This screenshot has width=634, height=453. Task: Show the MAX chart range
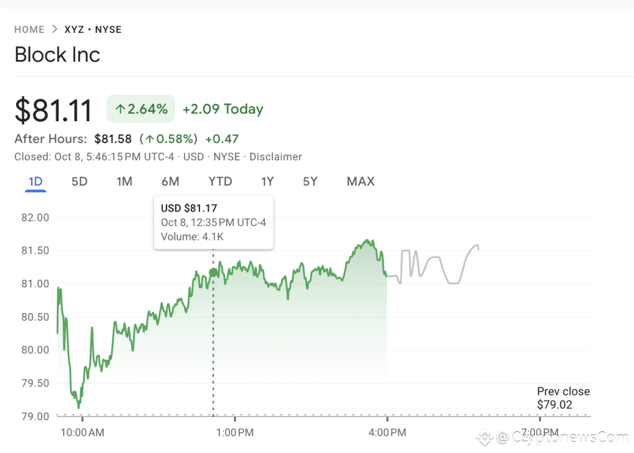pos(360,181)
